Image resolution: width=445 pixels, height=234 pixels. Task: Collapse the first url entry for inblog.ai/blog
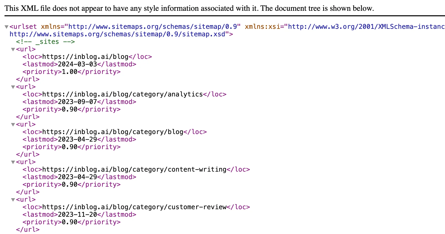point(13,49)
